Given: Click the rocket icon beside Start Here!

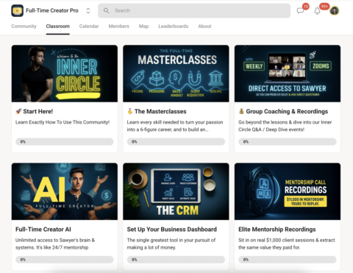Looking at the screenshot, I should (18, 111).
